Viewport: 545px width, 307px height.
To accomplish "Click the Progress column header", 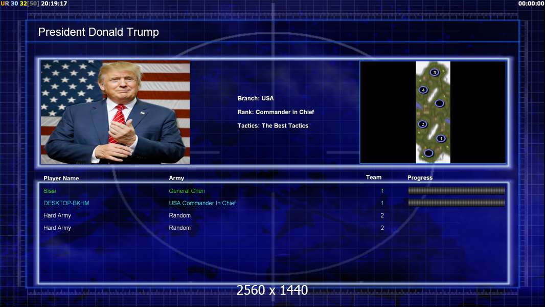I will click(x=420, y=178).
